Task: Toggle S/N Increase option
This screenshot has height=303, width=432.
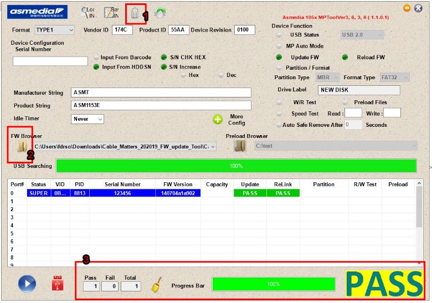Action: [163, 67]
